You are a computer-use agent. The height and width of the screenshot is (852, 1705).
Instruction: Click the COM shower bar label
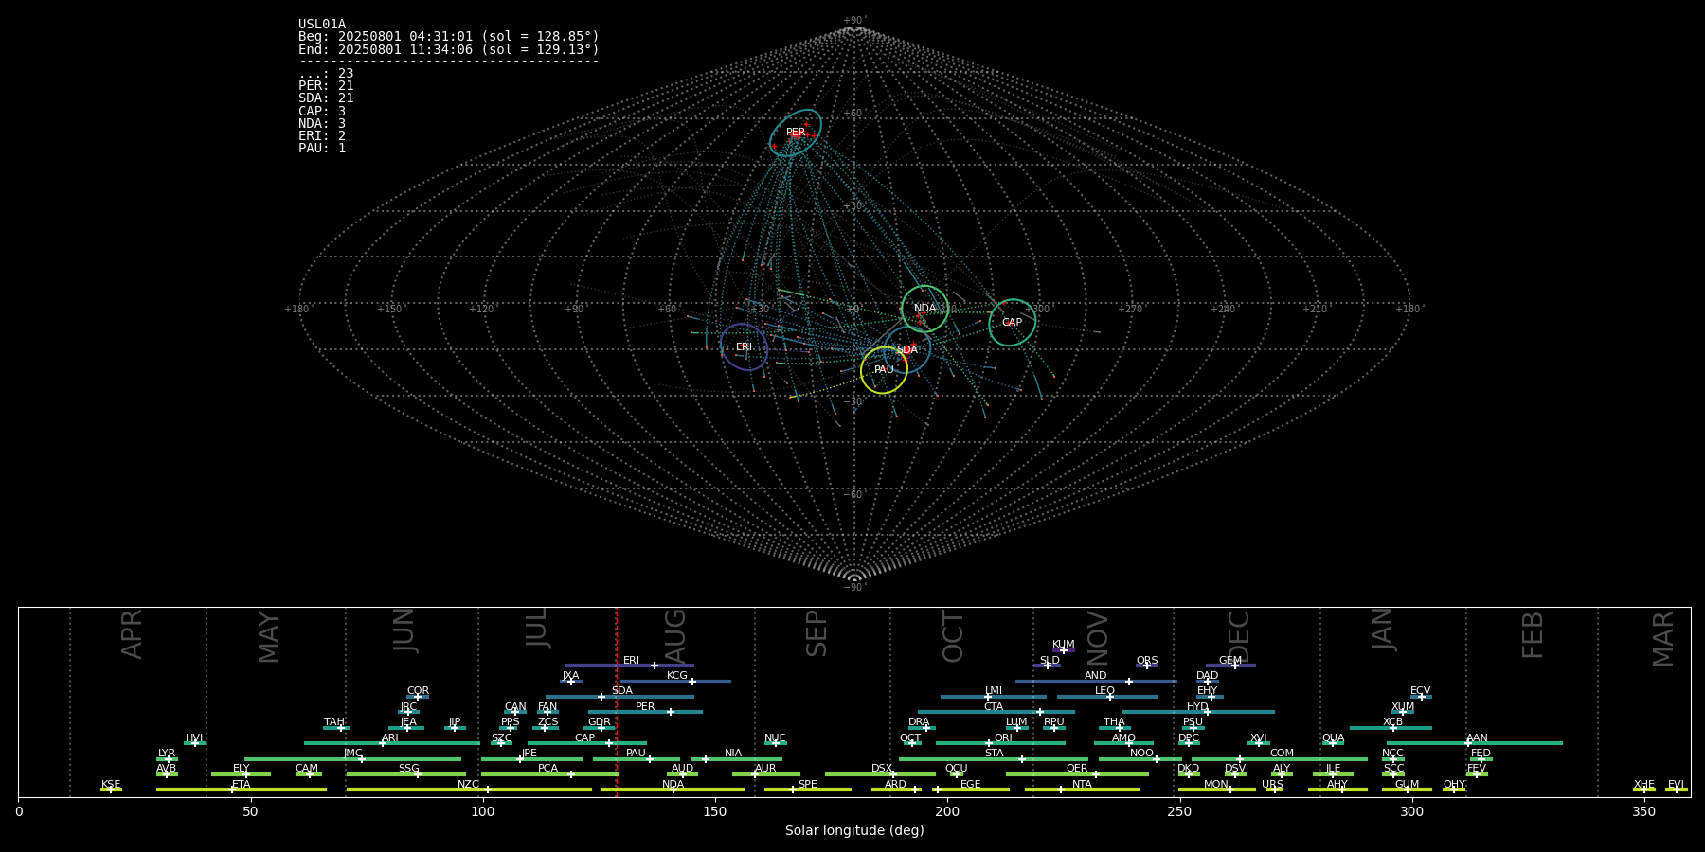pos(1282,754)
